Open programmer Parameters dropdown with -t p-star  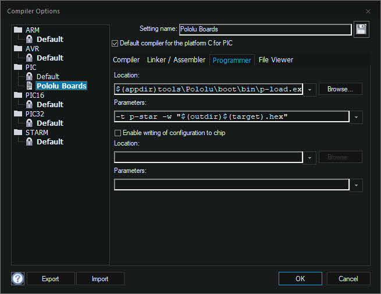(356, 117)
